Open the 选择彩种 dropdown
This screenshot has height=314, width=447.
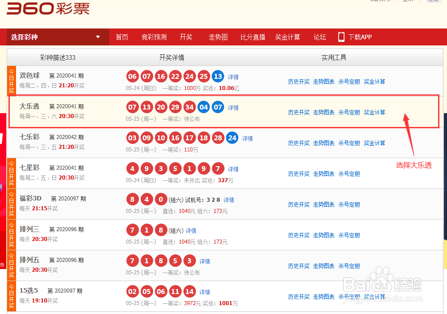[x=58, y=37]
